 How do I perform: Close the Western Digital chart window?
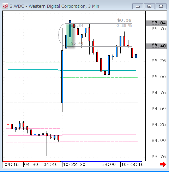pyautogui.click(x=161, y=6)
